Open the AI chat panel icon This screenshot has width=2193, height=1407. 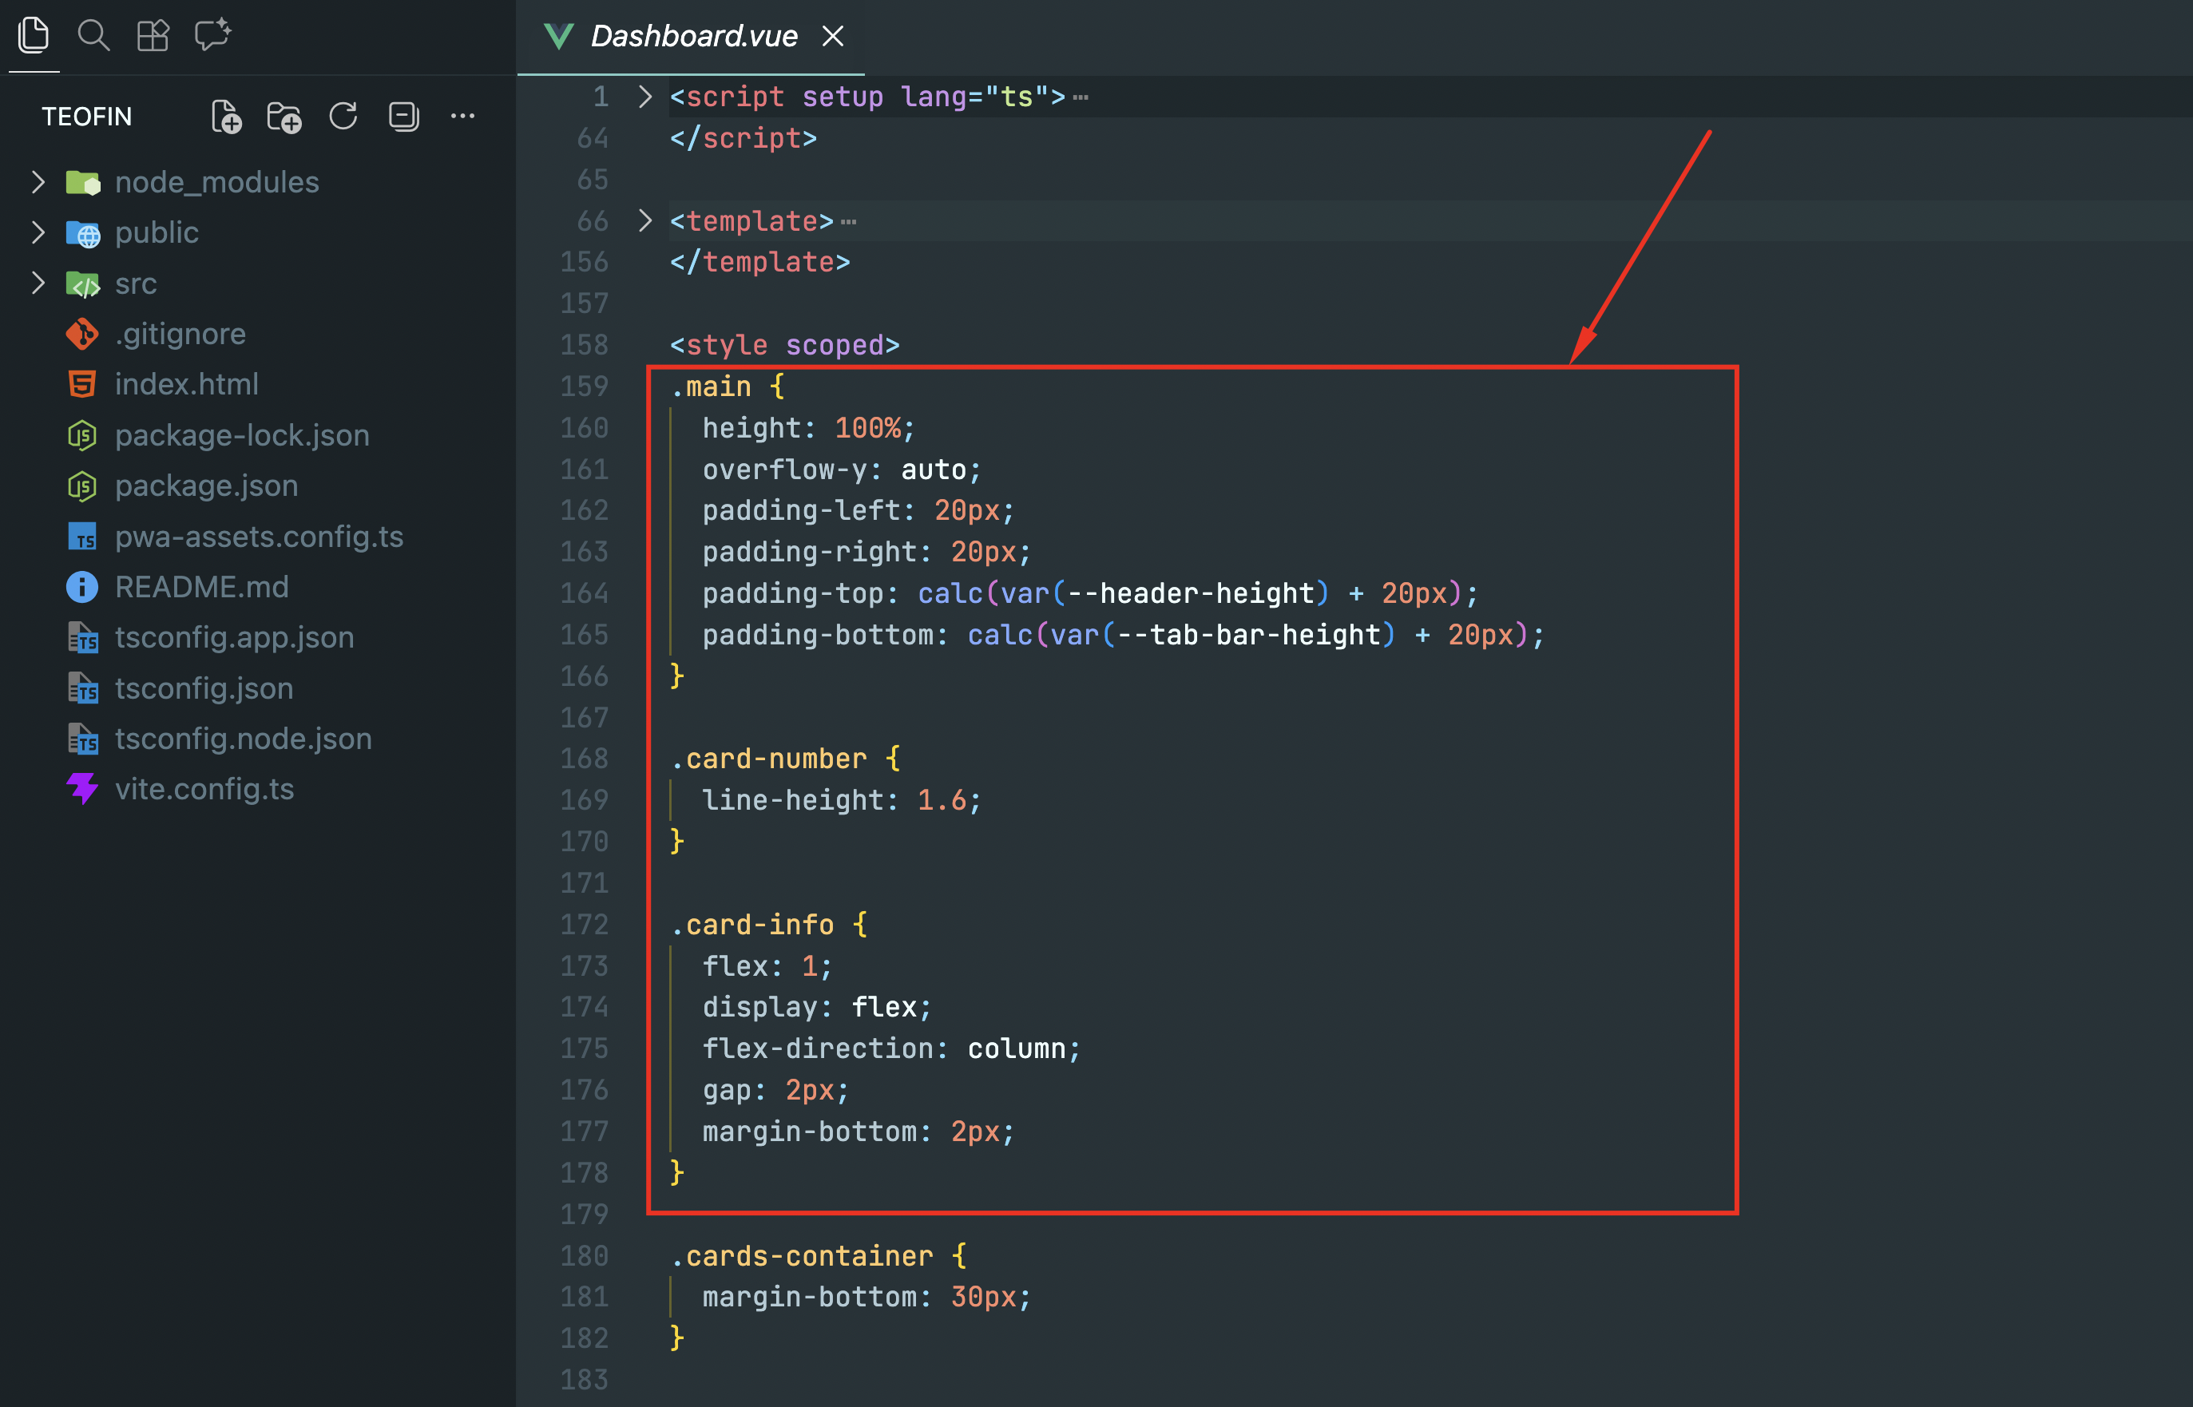point(213,36)
